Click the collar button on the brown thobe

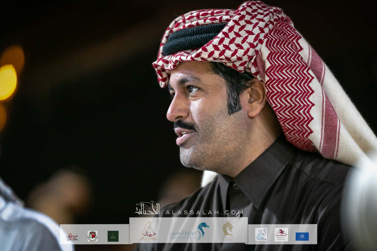235,186
